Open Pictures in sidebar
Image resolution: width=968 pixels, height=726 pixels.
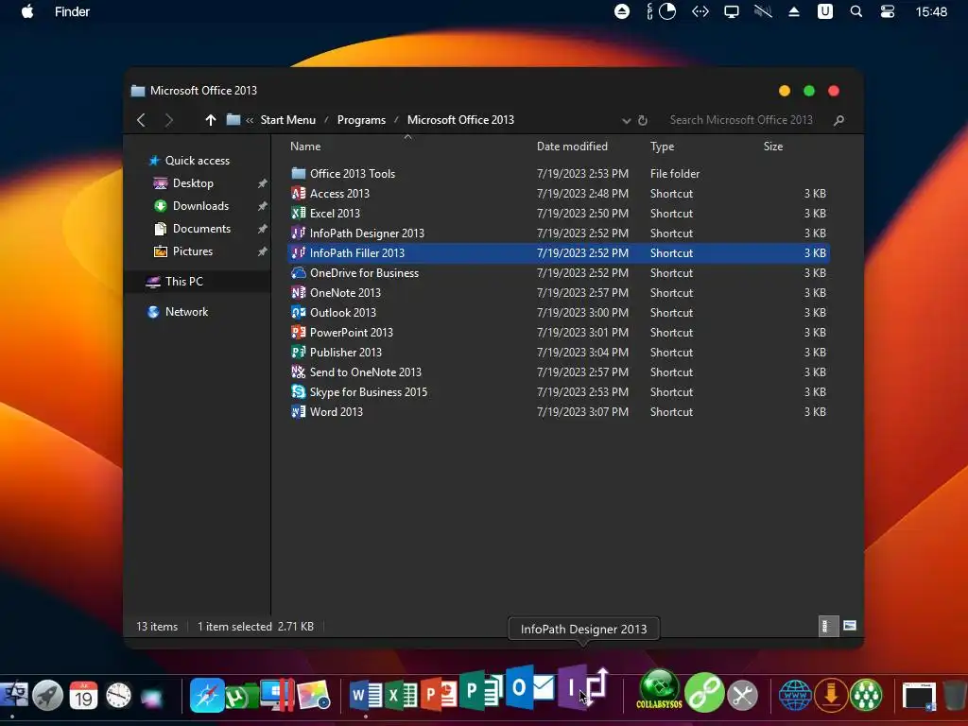[x=193, y=251]
